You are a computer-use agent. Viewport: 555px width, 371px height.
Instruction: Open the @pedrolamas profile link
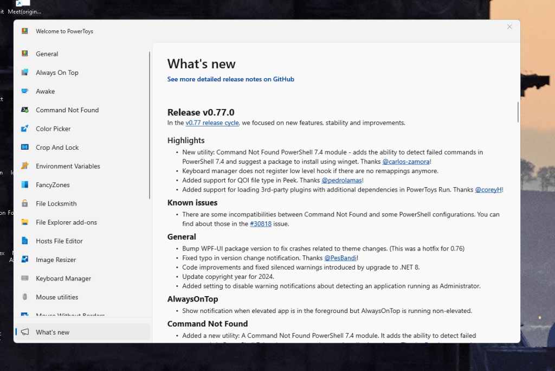(341, 180)
